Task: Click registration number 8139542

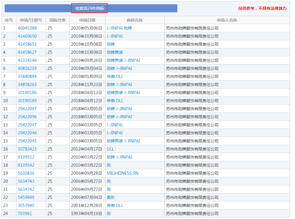Action: tap(26, 165)
